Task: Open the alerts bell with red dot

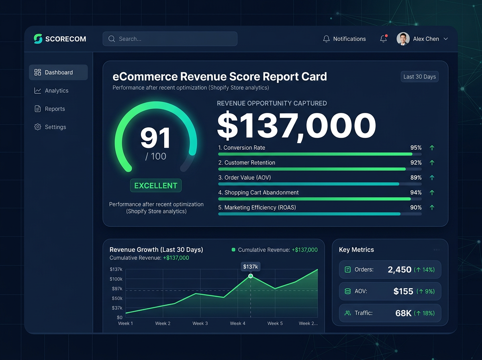Action: pos(383,39)
